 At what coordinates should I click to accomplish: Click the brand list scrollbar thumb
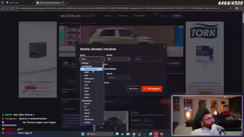click(103, 67)
